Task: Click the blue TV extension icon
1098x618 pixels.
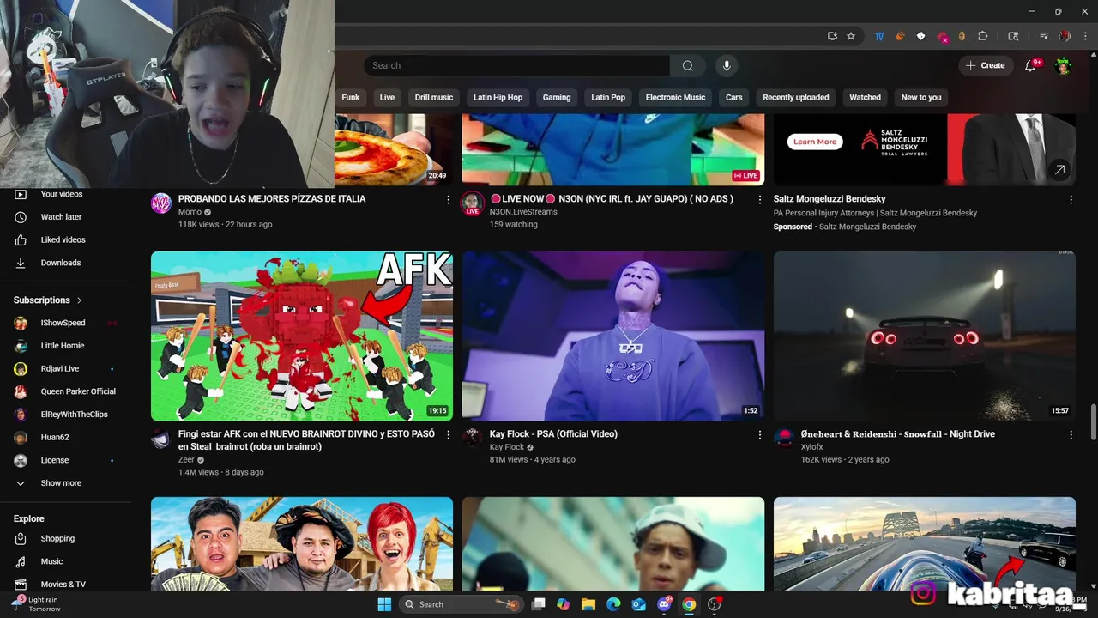Action: coord(880,36)
